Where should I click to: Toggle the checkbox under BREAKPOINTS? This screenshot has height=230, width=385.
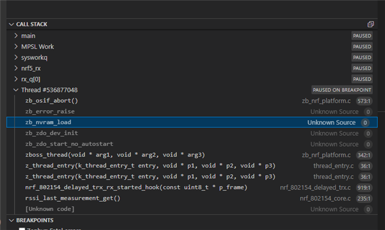22,229
